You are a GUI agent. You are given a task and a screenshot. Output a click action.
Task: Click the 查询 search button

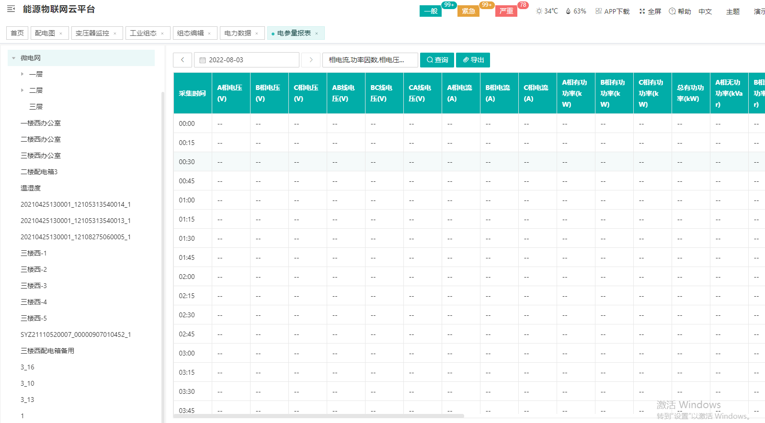(437, 60)
